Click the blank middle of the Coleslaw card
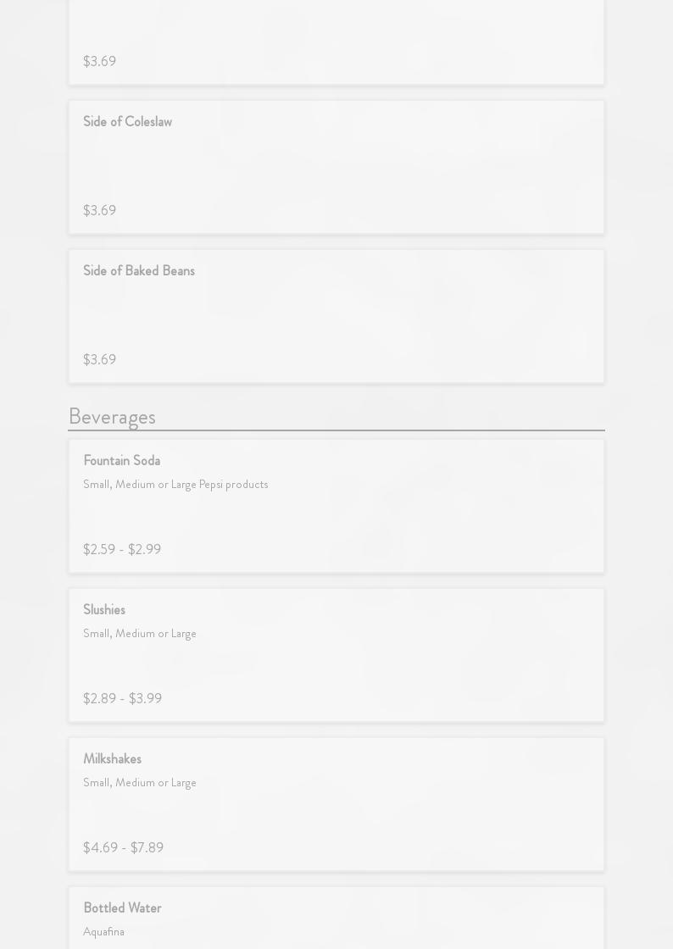 tap(336, 167)
